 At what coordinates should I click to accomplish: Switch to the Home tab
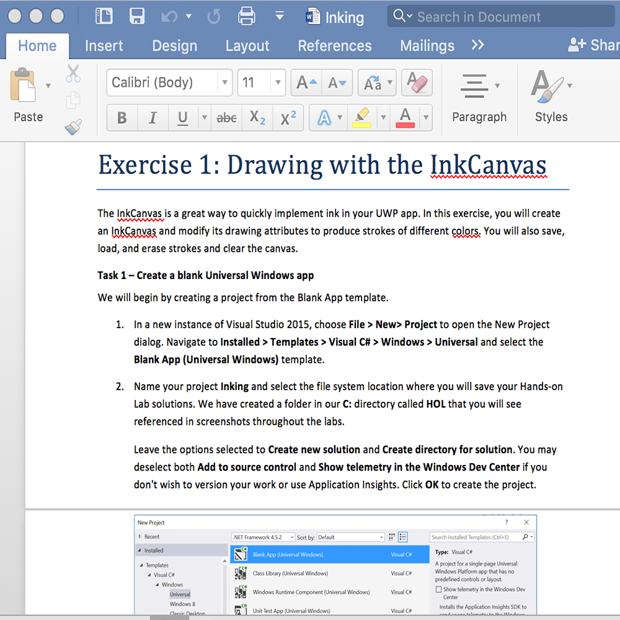(37, 46)
